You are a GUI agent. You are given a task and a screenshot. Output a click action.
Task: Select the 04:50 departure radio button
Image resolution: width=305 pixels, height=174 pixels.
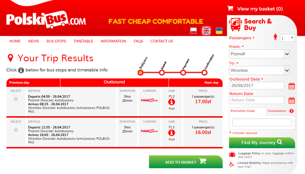16,99
